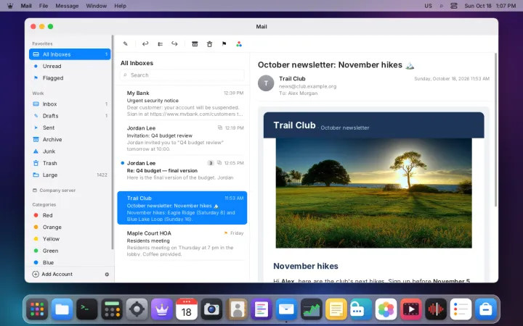Launch Terminal from the dock
Screen dimensions: 523x326
click(x=86, y=309)
